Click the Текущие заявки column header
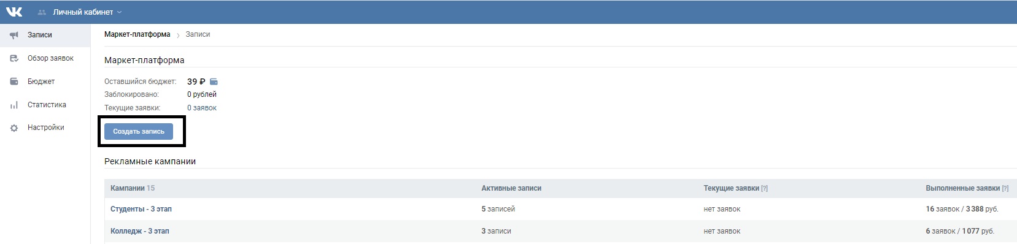 [x=731, y=188]
